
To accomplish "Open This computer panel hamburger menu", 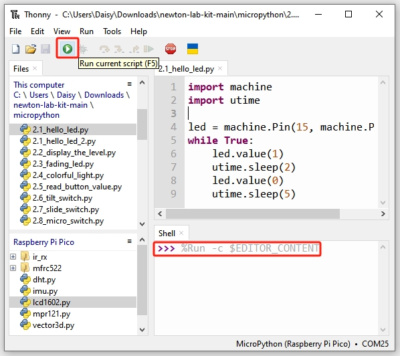I will pos(130,84).
